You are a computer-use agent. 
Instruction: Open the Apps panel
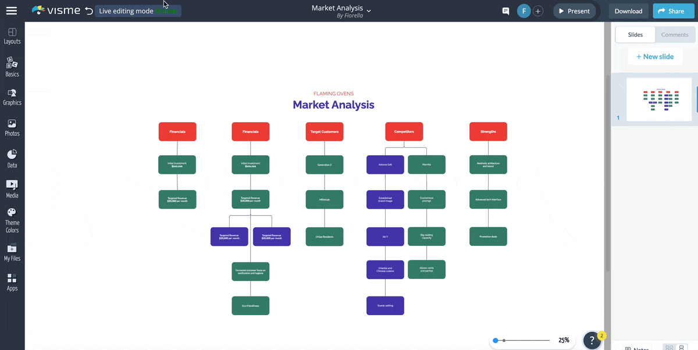[12, 283]
